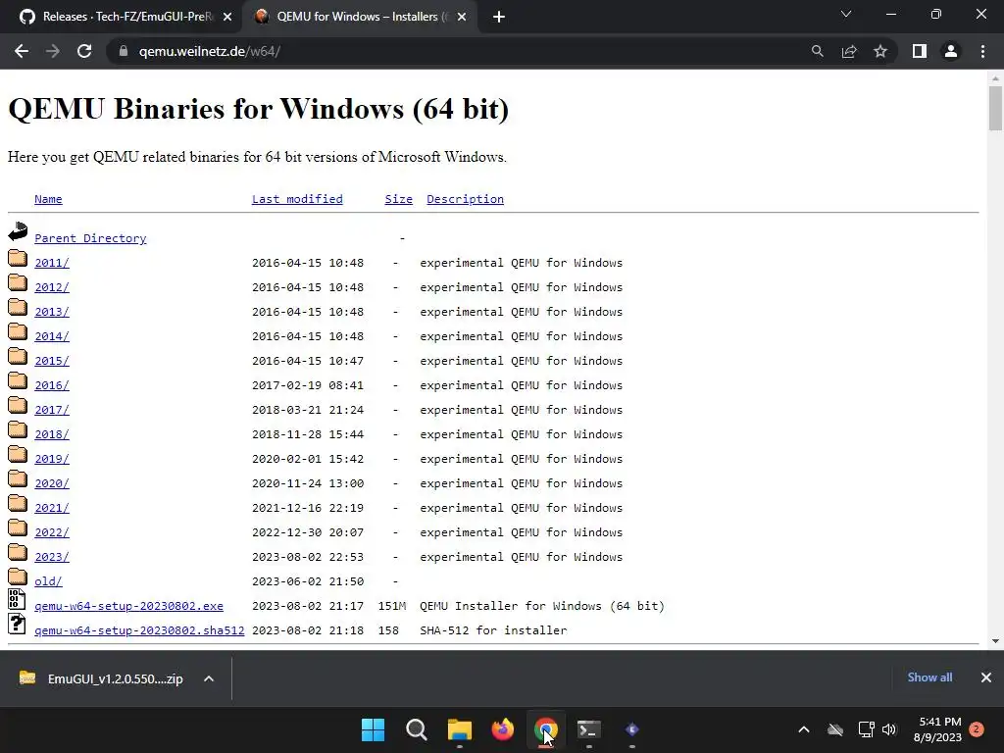Reload the QEMU page
The height and width of the screenshot is (753, 1004).
(x=84, y=51)
